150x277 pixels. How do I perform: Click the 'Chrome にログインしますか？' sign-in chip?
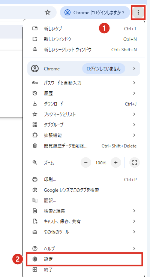pos(95,12)
